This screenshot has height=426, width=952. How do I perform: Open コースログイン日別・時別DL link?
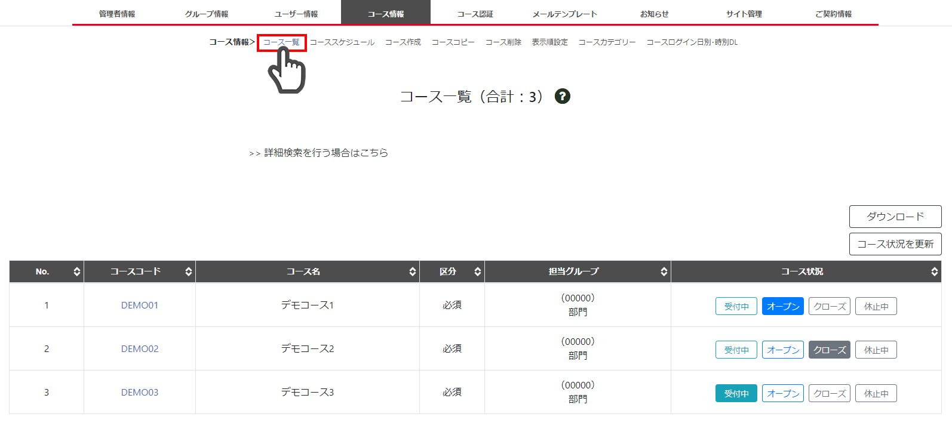692,42
